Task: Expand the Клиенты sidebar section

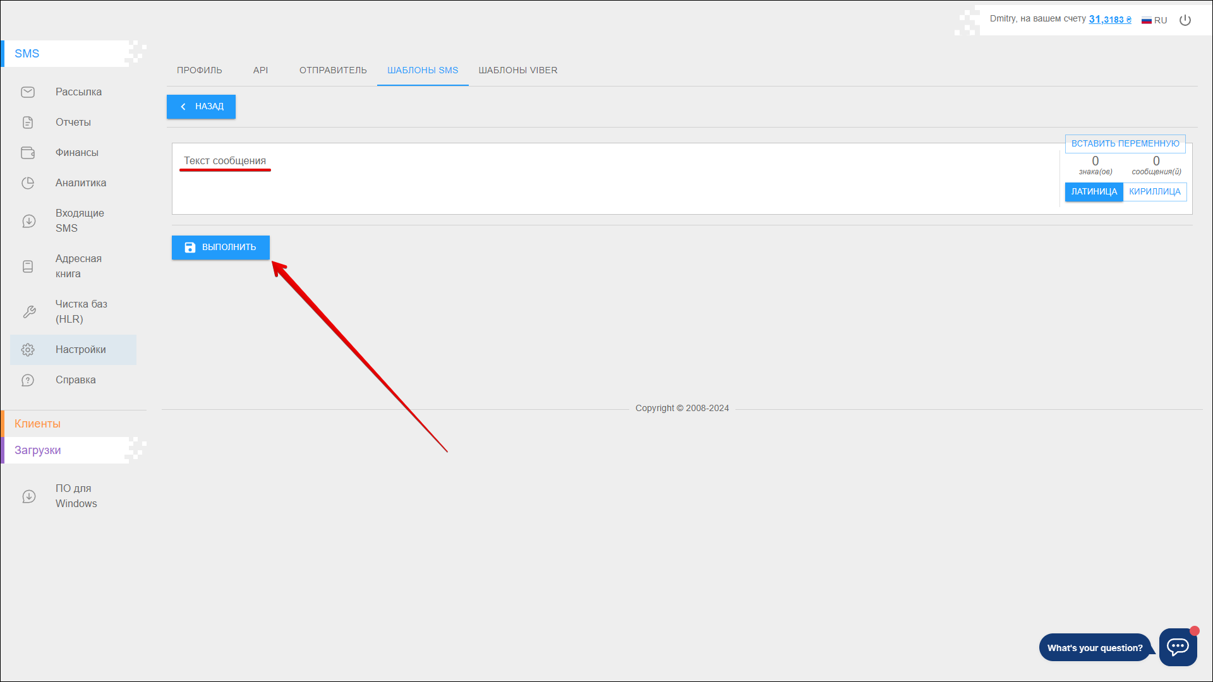Action: tap(38, 424)
